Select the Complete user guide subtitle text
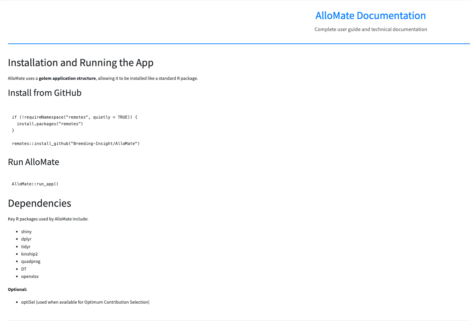Image resolution: width=470 pixels, height=321 pixels. tap(371, 29)
